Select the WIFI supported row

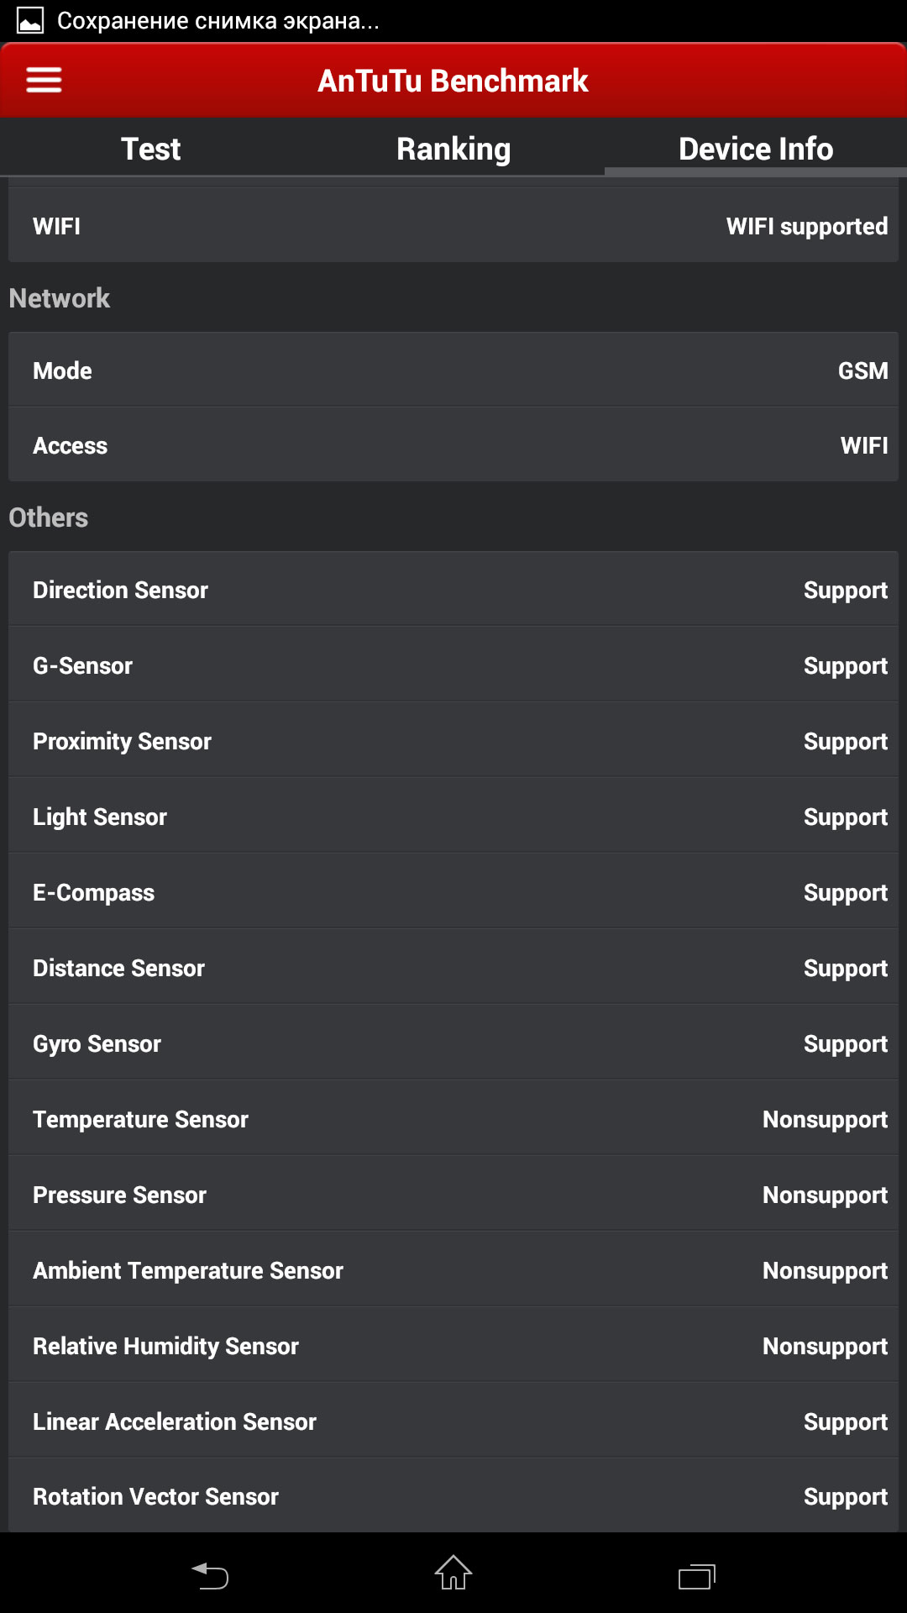(x=453, y=225)
